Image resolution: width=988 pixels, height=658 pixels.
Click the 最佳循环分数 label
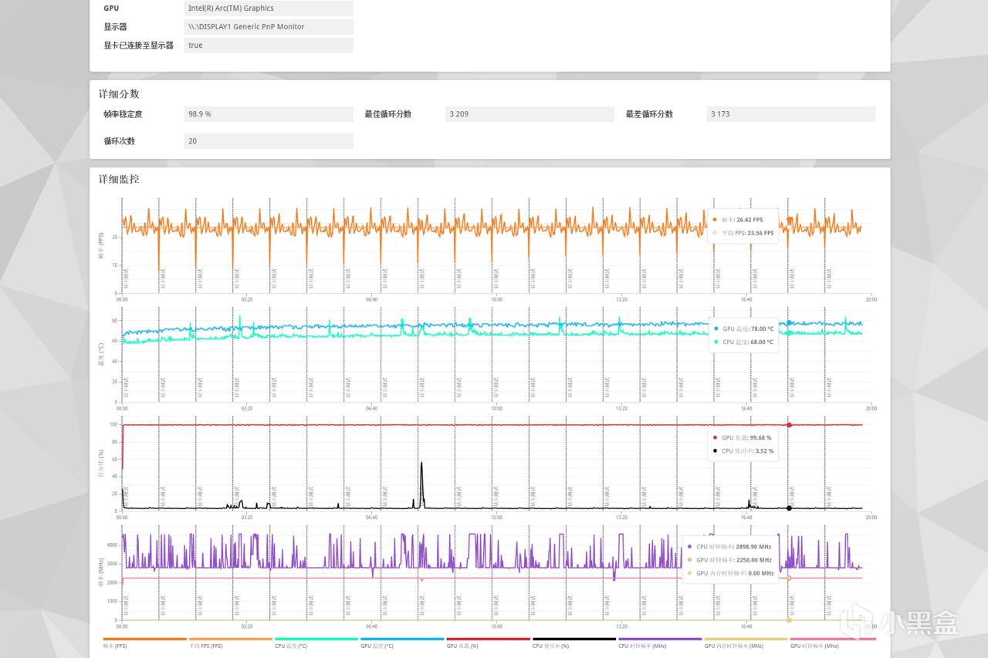pyautogui.click(x=387, y=114)
